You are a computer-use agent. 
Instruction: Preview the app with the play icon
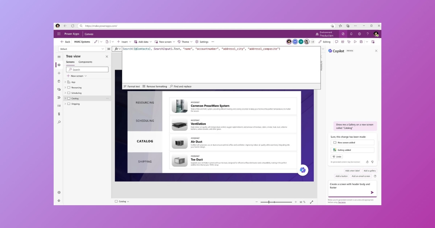tap(355, 42)
